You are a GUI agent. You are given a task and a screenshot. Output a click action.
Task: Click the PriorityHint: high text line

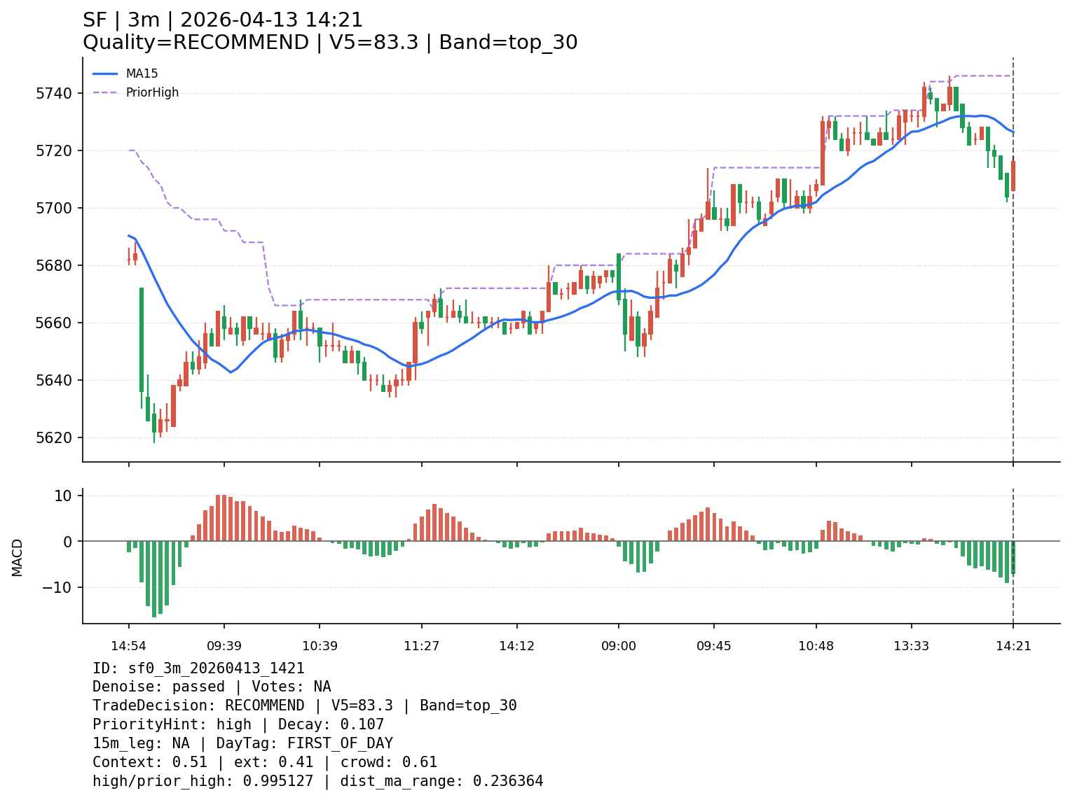click(238, 724)
